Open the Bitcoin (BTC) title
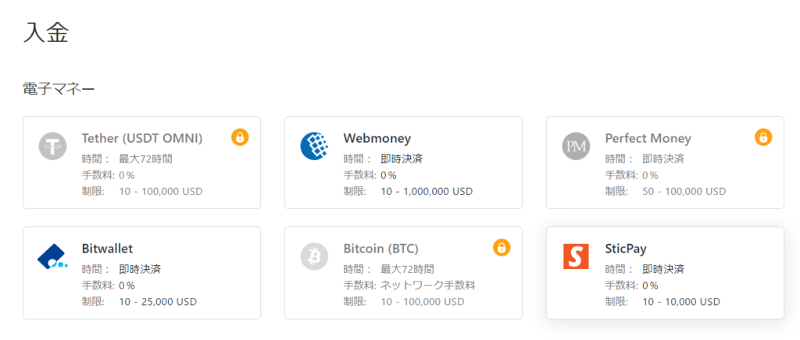800x340 pixels. [380, 249]
